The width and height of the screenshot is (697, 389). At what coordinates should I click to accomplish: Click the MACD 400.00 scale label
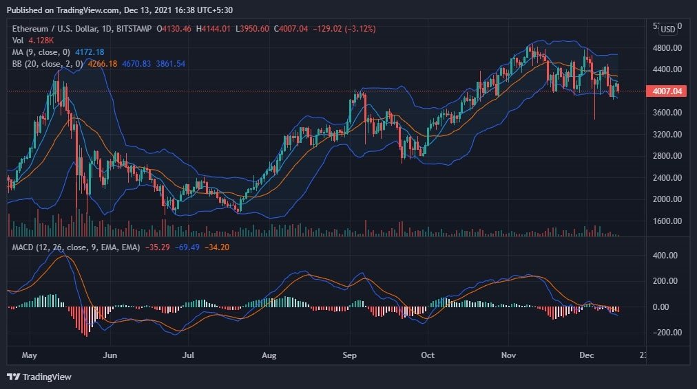(x=665, y=255)
